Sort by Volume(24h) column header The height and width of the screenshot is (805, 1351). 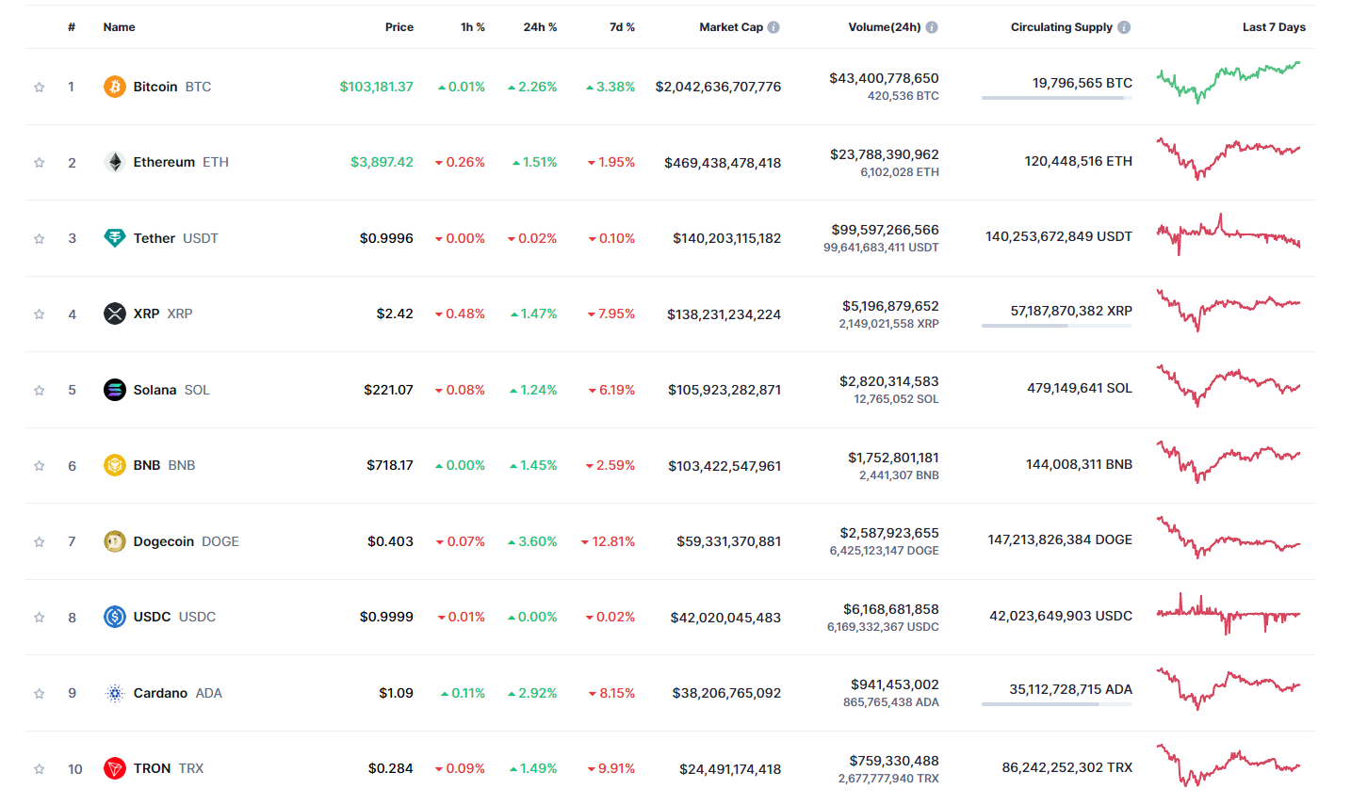(885, 27)
